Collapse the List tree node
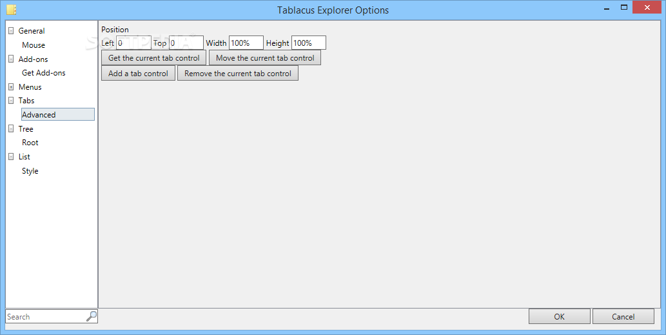The width and height of the screenshot is (666, 335). (11, 157)
